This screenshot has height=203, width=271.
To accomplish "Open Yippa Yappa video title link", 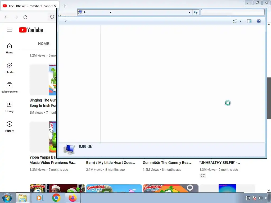I will [53, 160].
